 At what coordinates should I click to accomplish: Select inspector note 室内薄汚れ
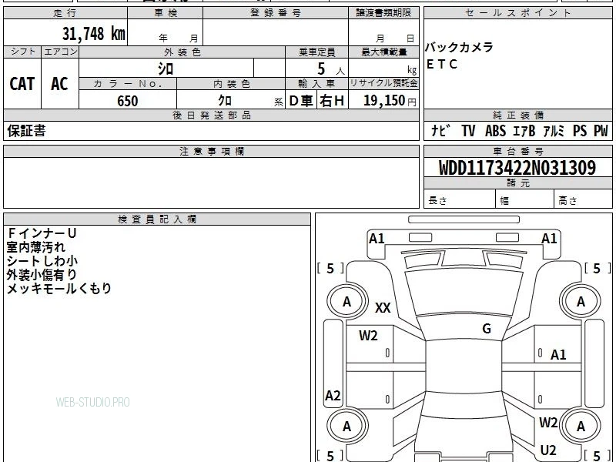coord(35,247)
